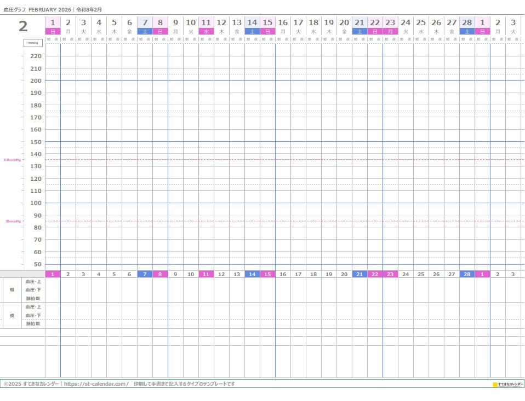Select the 朝 morning section label
525x401 pixels.
pyautogui.click(x=12, y=290)
